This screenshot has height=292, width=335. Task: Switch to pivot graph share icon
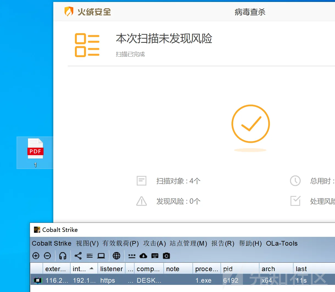tap(78, 256)
